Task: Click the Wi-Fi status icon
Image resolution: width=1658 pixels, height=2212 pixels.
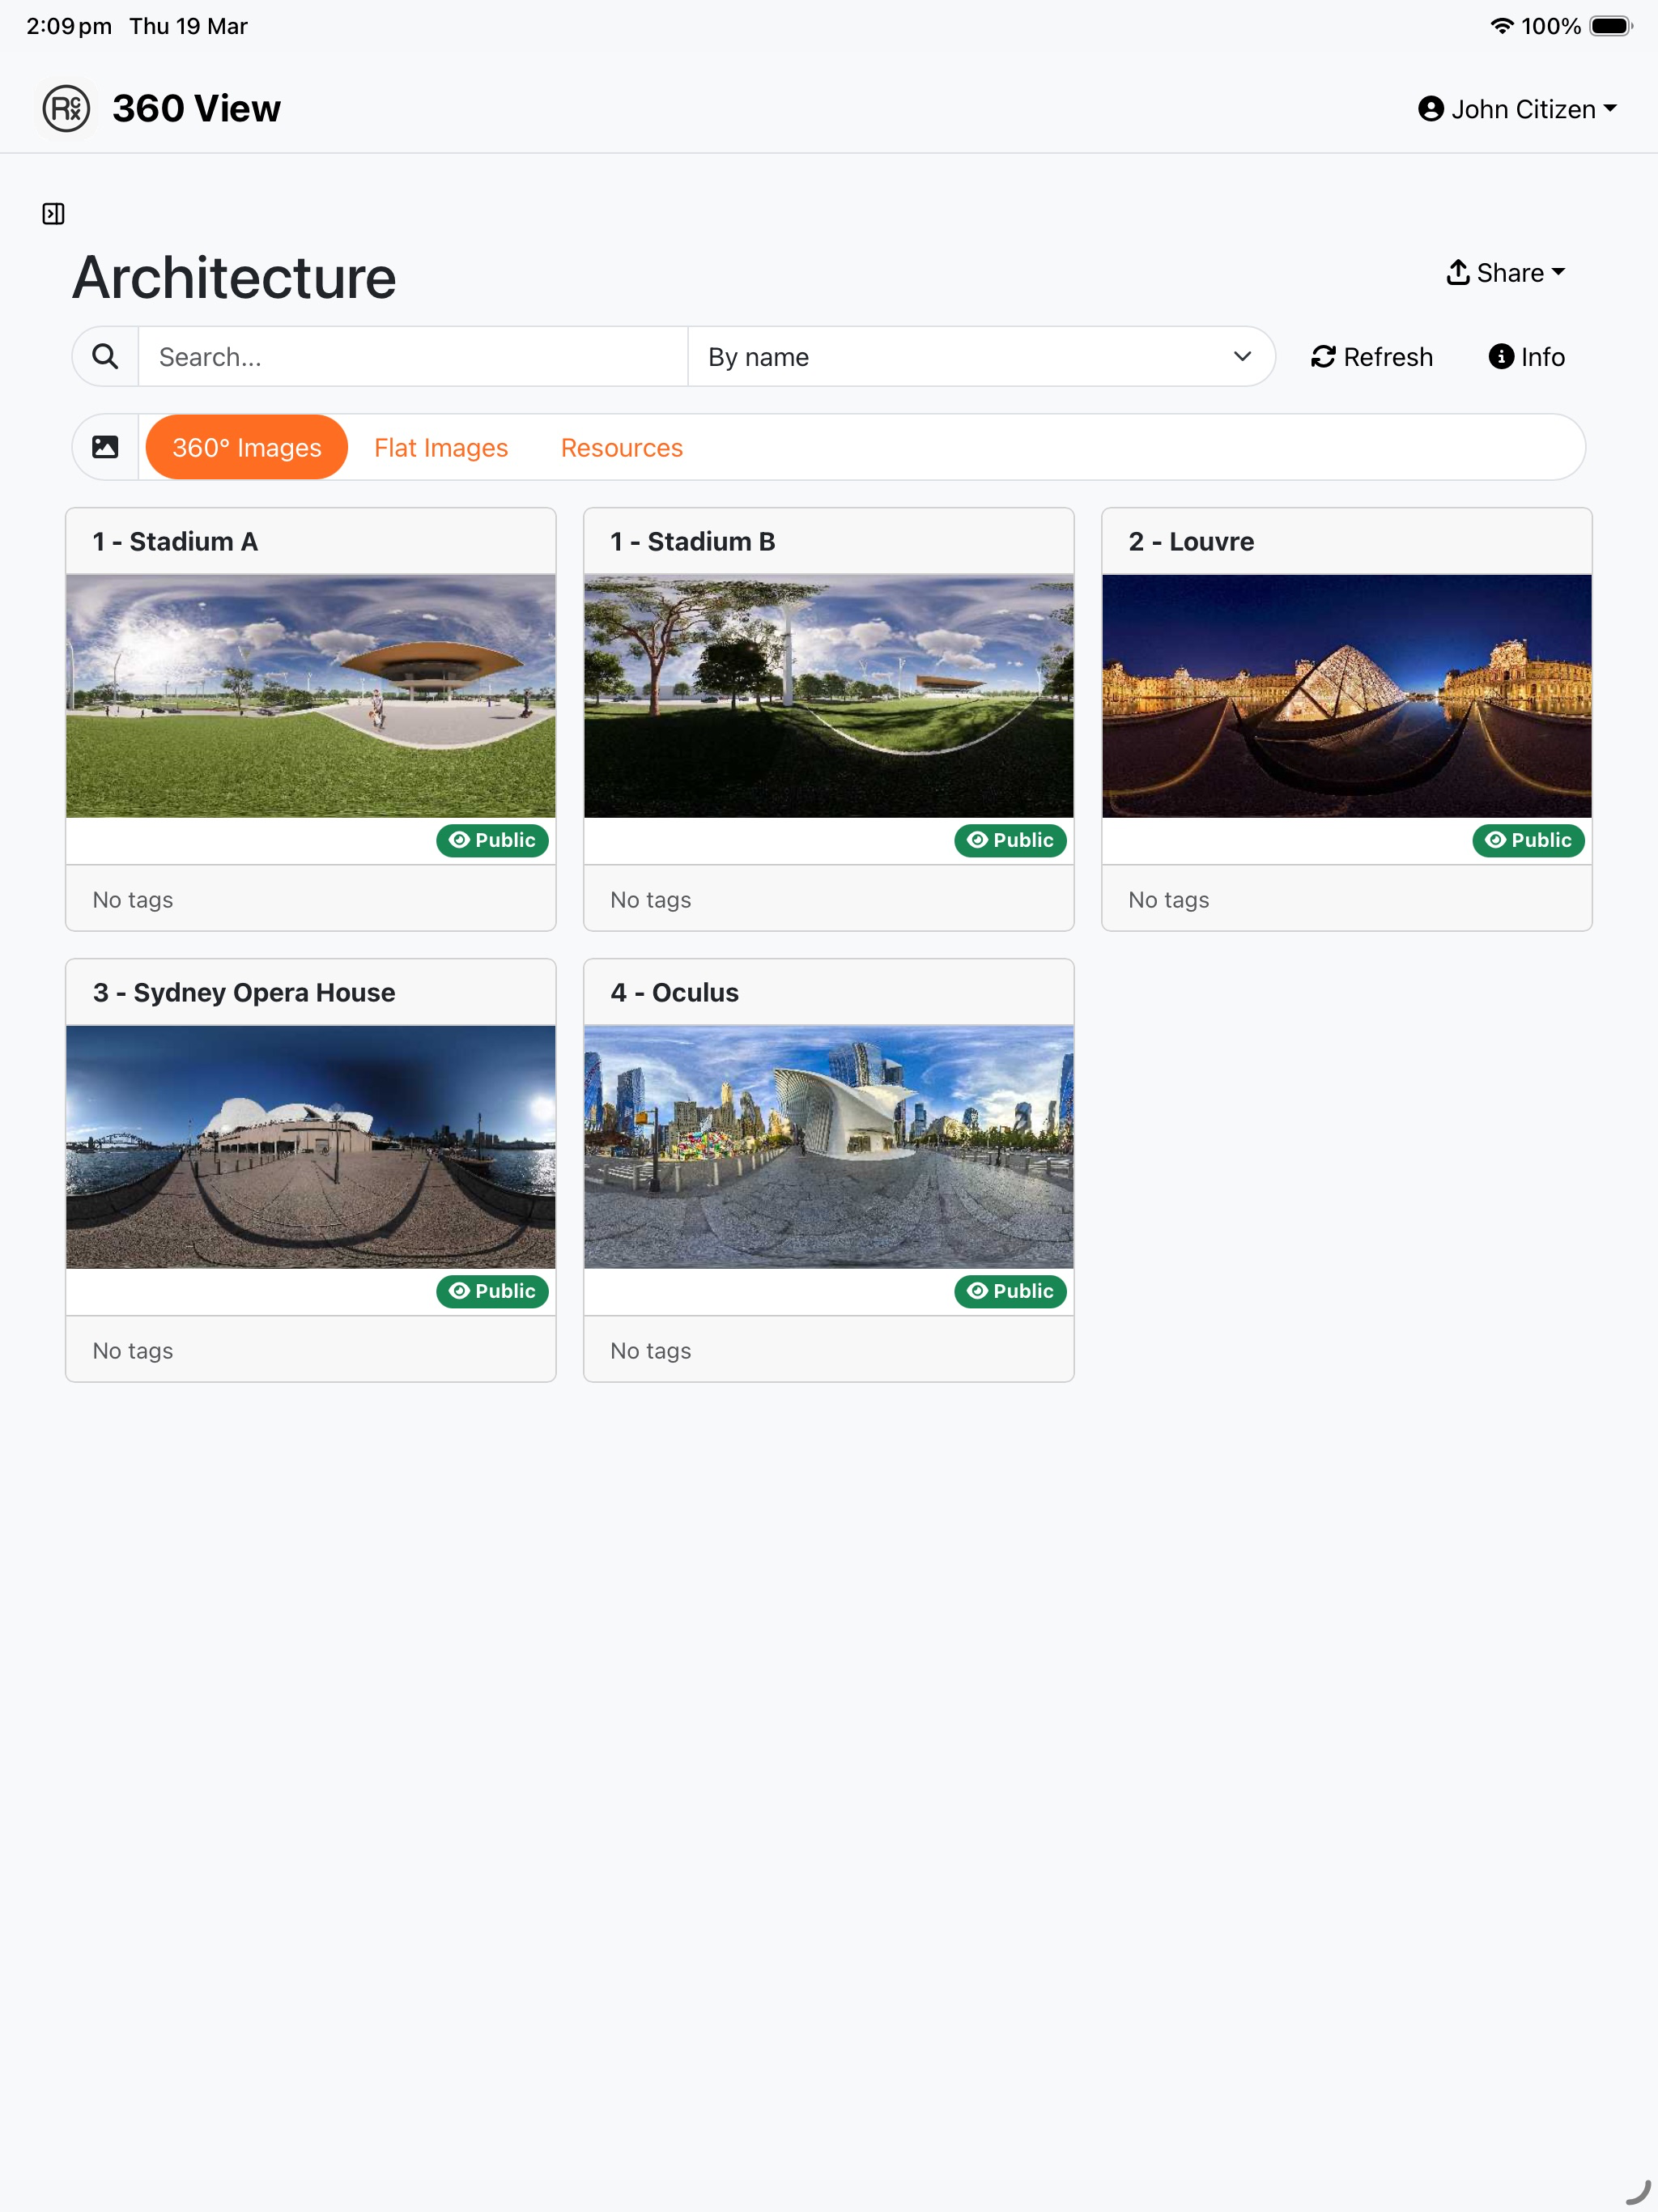Action: tap(1501, 26)
